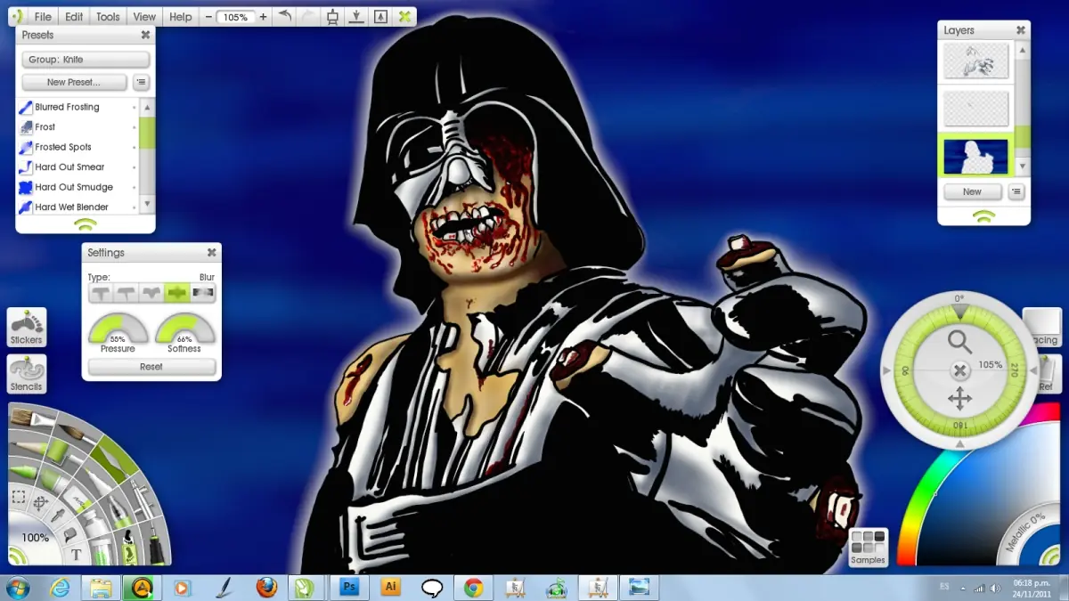Select the Watercolor brush tool
The width and height of the screenshot is (1069, 601).
[77, 433]
